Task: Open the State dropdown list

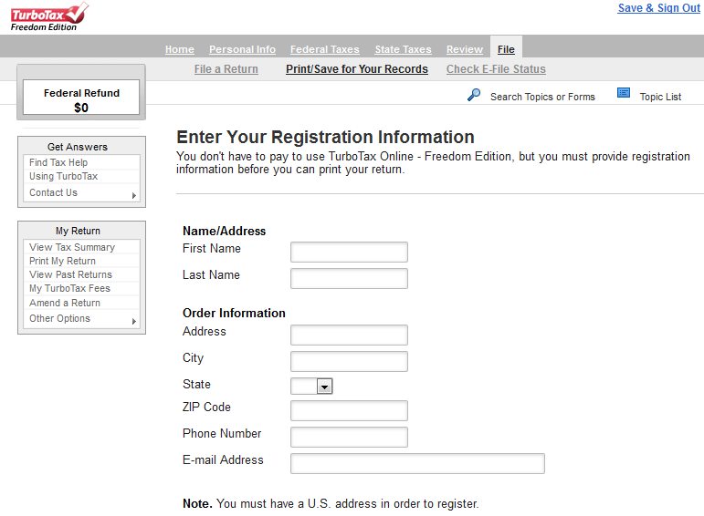Action: click(324, 386)
